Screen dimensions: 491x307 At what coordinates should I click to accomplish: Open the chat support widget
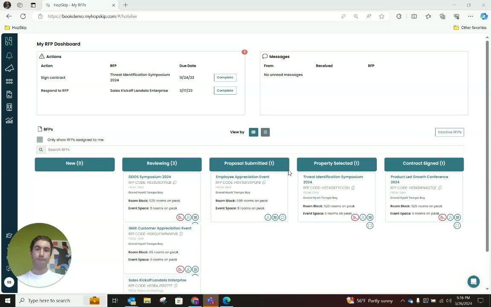pos(474,281)
